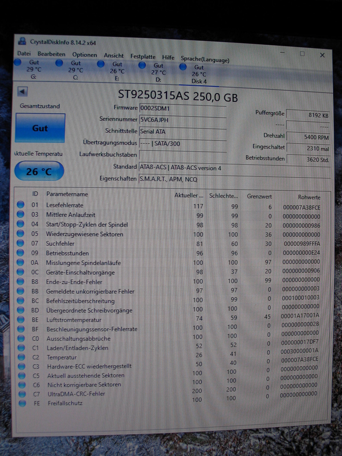Viewport: 342px width, 456px height.
Task: Open the Hilfe menu
Action: click(x=168, y=57)
